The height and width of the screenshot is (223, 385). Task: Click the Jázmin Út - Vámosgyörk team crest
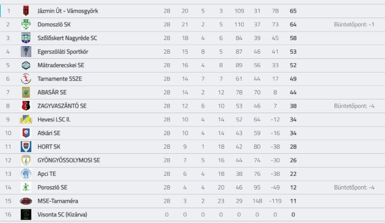pos(26,11)
